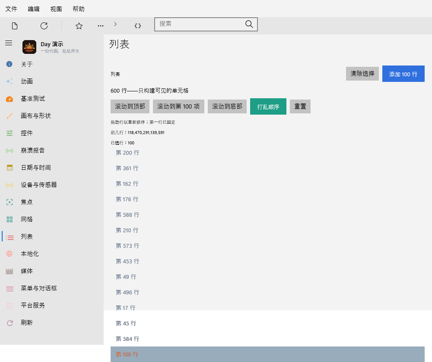Click the magnifier search icon
This screenshot has height=362, width=432.
pyautogui.click(x=249, y=24)
